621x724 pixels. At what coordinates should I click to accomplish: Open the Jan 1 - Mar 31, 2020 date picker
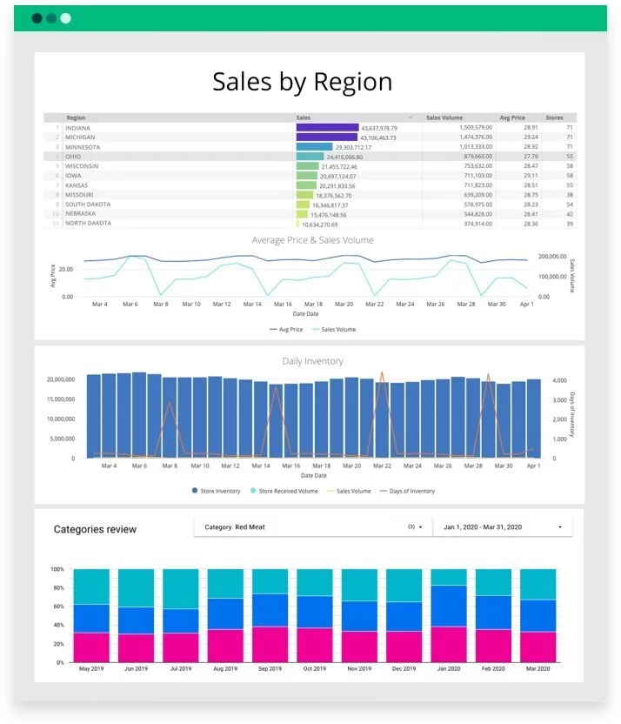pos(502,527)
